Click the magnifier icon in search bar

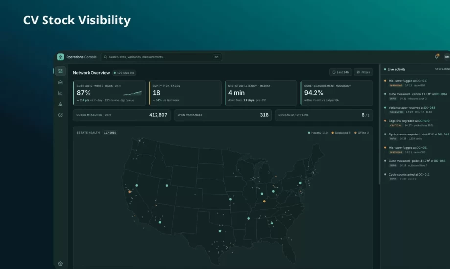pyautogui.click(x=105, y=57)
